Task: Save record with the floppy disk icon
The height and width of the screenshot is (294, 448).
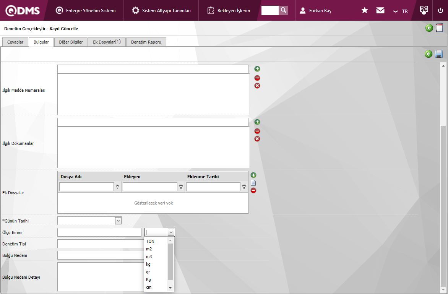Action: coord(439,54)
